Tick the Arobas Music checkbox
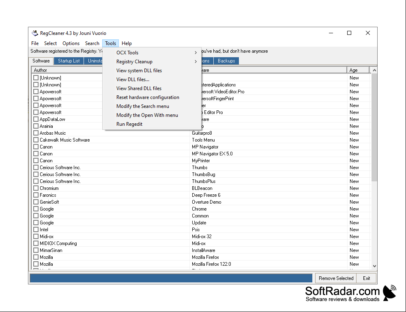Image resolution: width=406 pixels, height=312 pixels. tap(36, 133)
